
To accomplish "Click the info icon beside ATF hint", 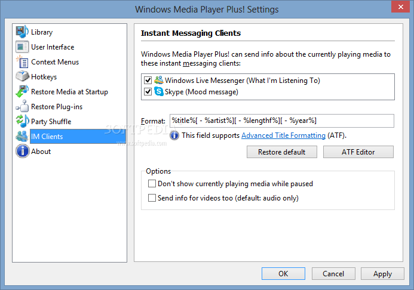I will click(x=174, y=135).
